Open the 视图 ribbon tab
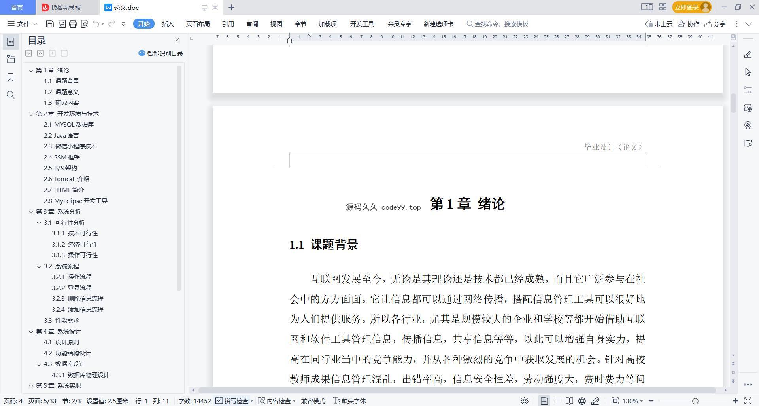The width and height of the screenshot is (759, 406). pyautogui.click(x=276, y=24)
